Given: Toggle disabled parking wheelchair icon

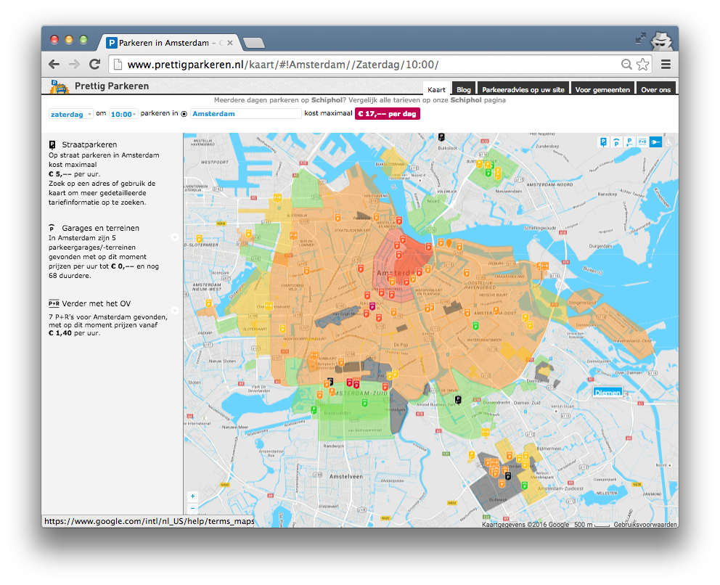Looking at the screenshot, I should 668,142.
